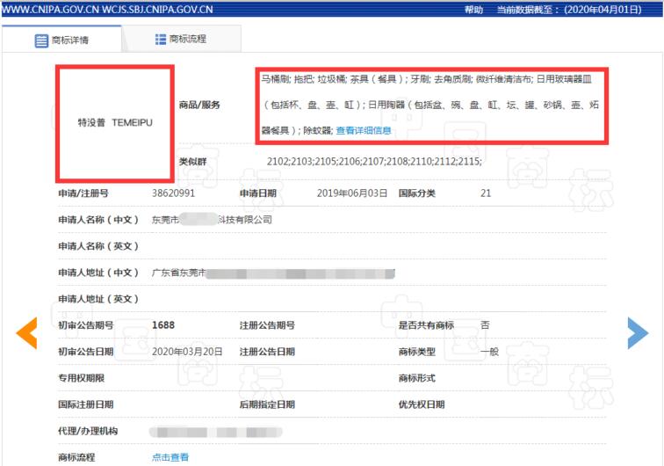Select the 商标流程 row label at bottom
Image resolution: width=664 pixels, height=466 pixels.
tap(76, 457)
